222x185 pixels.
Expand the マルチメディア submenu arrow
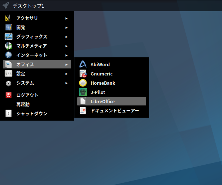click(x=66, y=46)
